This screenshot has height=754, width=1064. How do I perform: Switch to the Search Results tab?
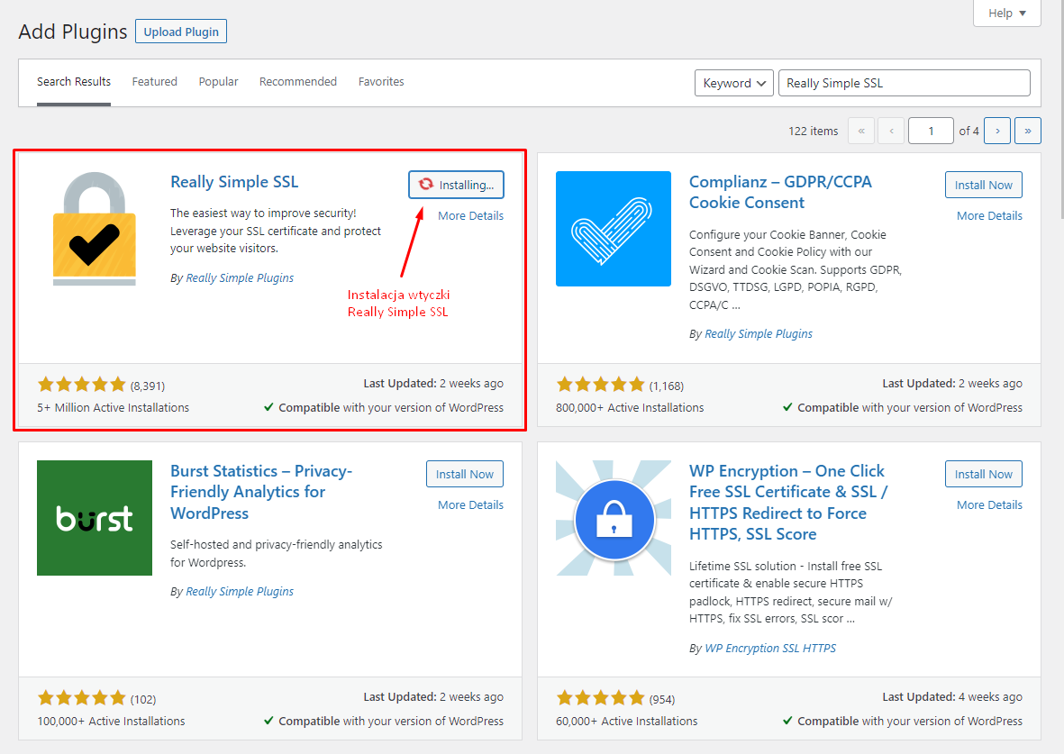[x=74, y=81]
